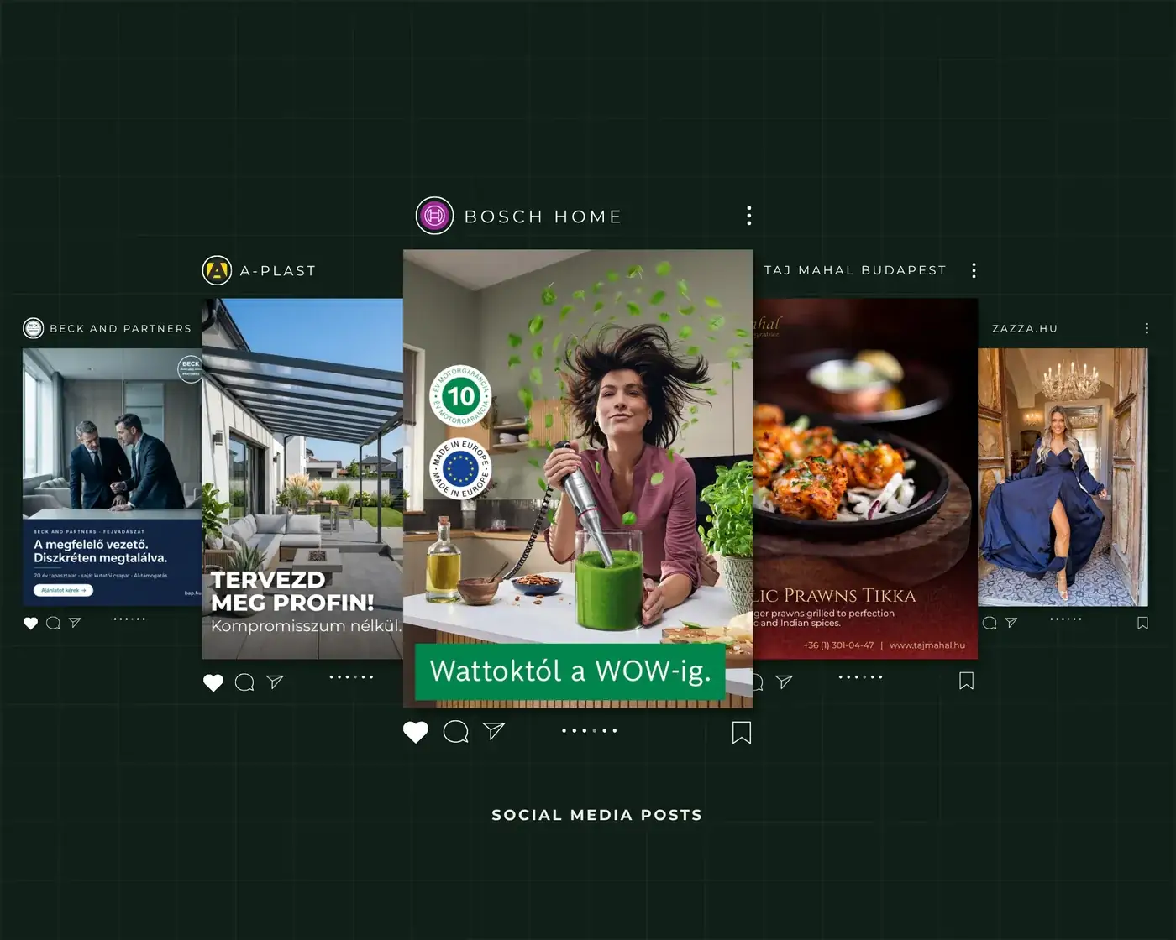Click the 'SOCIAL MEDIA POSTS' heading
Image resolution: width=1176 pixels, height=940 pixels.
pyautogui.click(x=596, y=815)
